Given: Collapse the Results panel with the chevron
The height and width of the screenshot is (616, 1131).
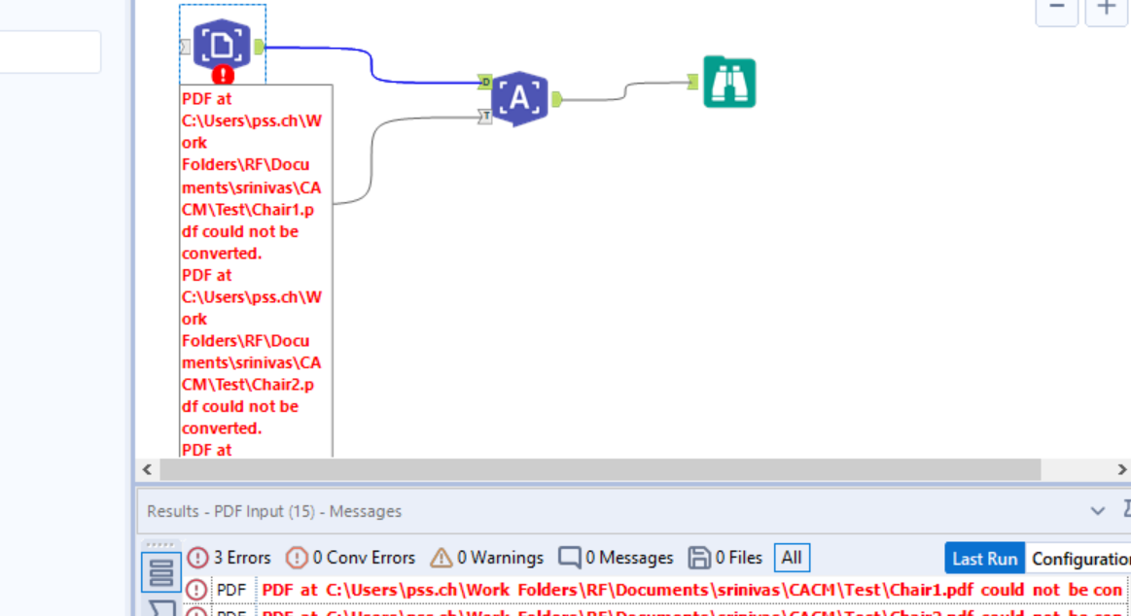Looking at the screenshot, I should [x=1098, y=510].
